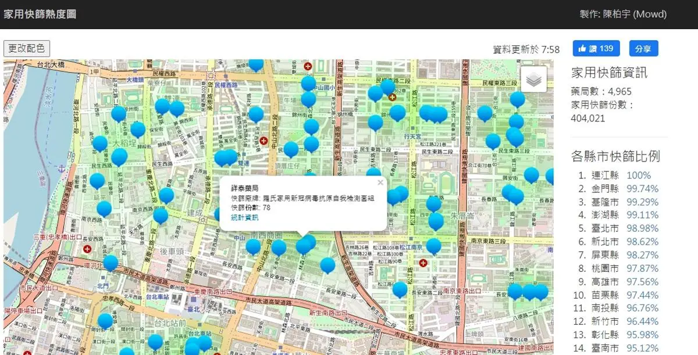
Task: Select the bottom-left pin west of 台北站前
Action: [105, 321]
